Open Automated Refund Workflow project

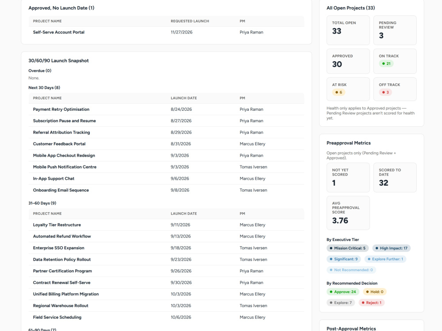[62, 237]
